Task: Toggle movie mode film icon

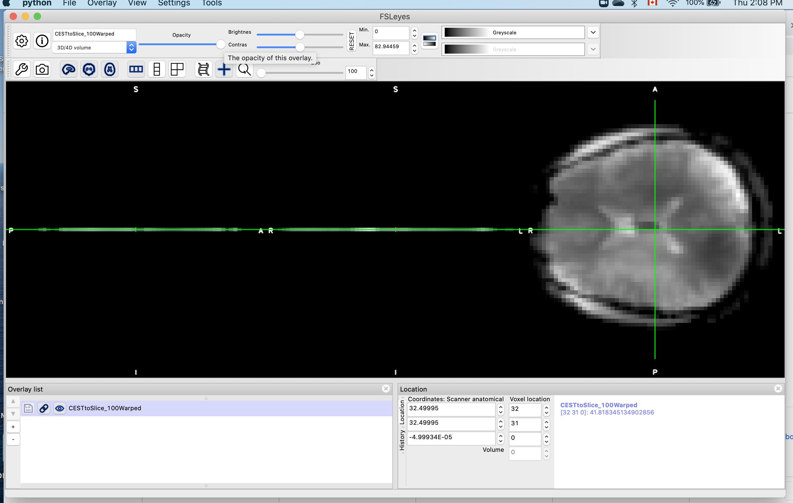Action: tap(203, 70)
